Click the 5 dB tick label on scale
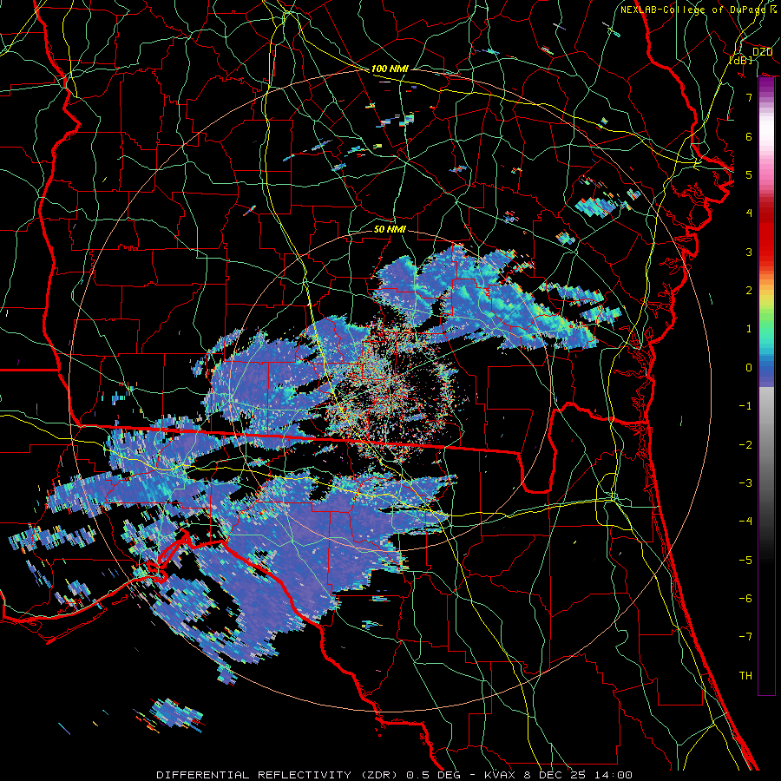781x781 pixels. [x=749, y=174]
